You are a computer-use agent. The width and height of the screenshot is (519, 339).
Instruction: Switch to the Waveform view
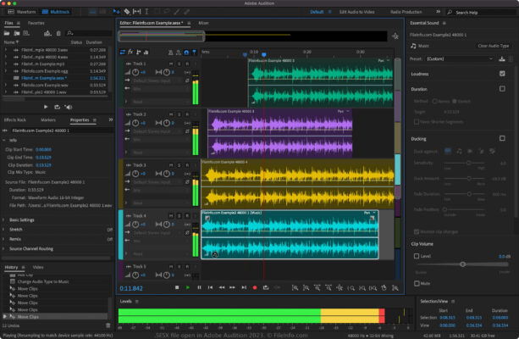pos(23,13)
